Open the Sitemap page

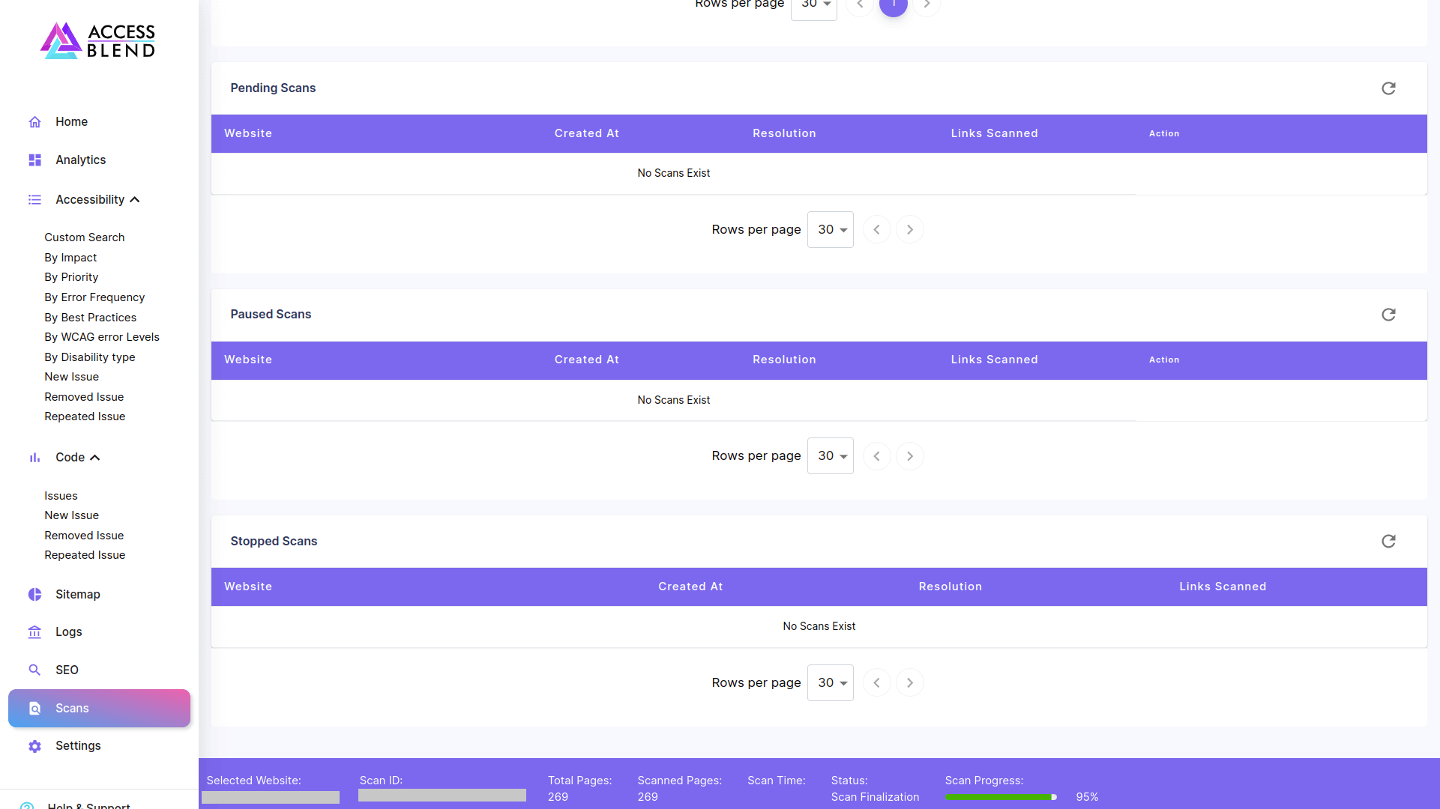(x=78, y=595)
